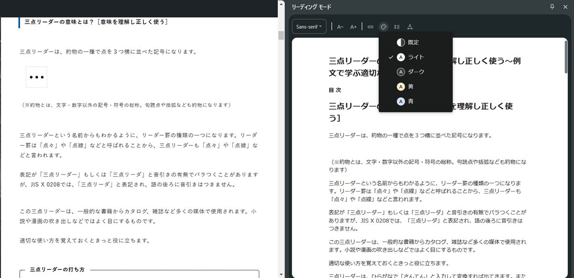The width and height of the screenshot is (574, 278).
Task: Choose the ダーク theme option
Action: coord(415,72)
